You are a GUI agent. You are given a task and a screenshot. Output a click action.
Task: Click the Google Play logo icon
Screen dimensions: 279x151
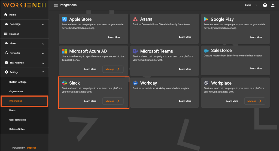coord(206,19)
